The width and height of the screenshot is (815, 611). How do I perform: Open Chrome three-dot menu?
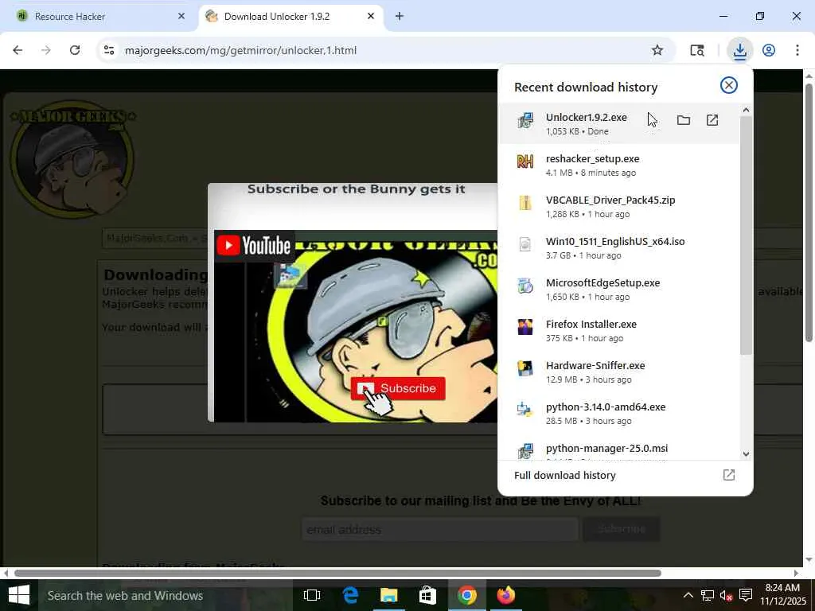(797, 50)
